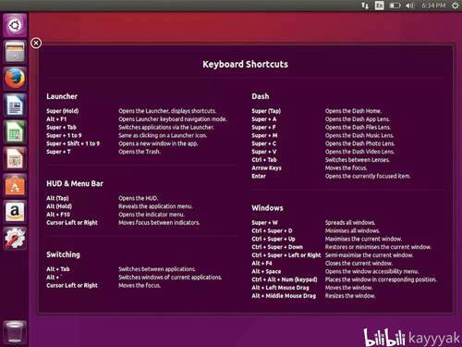The height and width of the screenshot is (347, 462).
Task: Click the Ctrl + Super + D shortcut
Action: coord(272,230)
